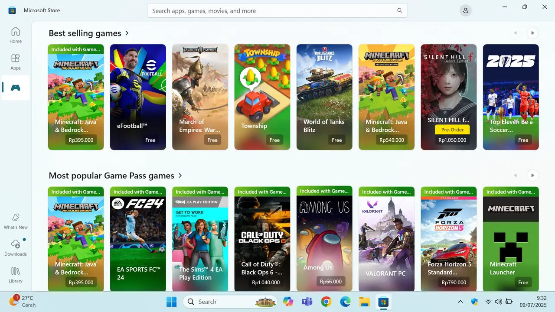
Task: Open the Apps section in sidebar
Action: (x=16, y=62)
